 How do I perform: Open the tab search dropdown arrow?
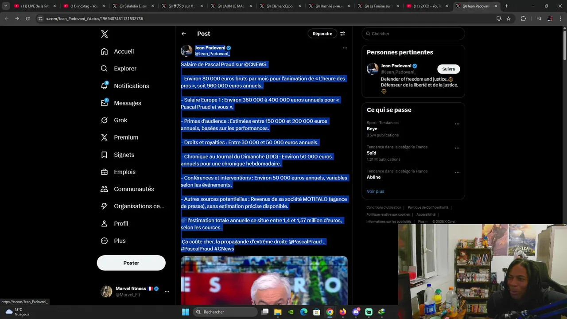pos(5,6)
